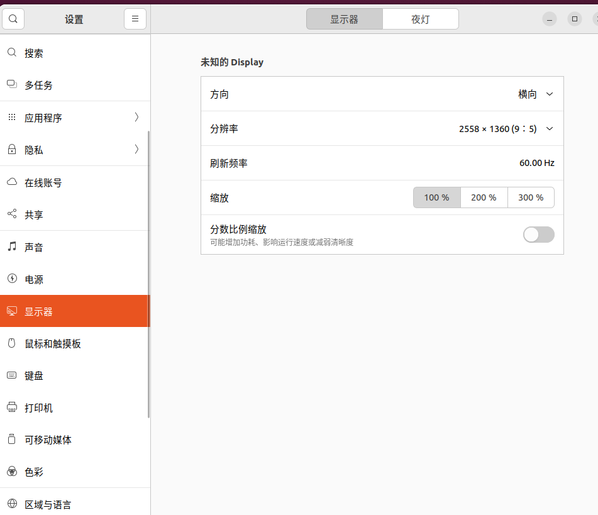The width and height of the screenshot is (598, 515).
Task: Expand the 隐私 submenu chevron
Action: 136,150
